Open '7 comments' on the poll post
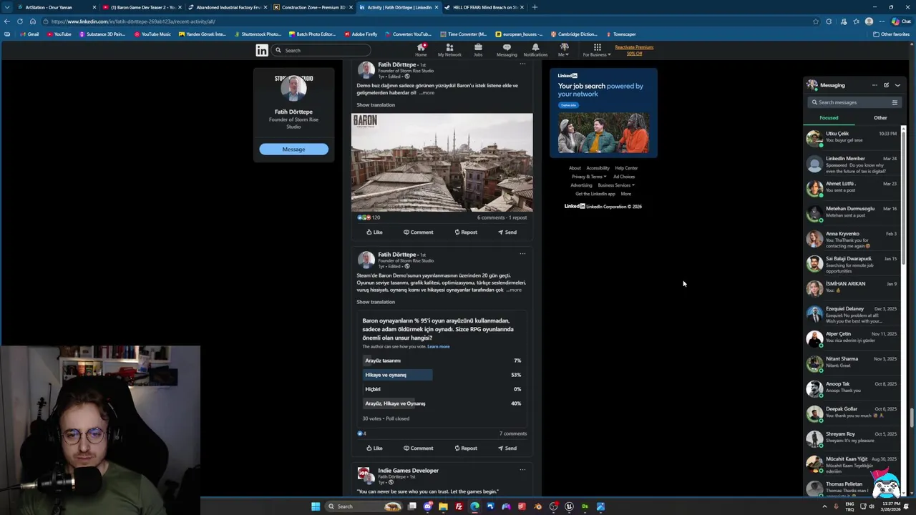The image size is (916, 515). coord(513,433)
